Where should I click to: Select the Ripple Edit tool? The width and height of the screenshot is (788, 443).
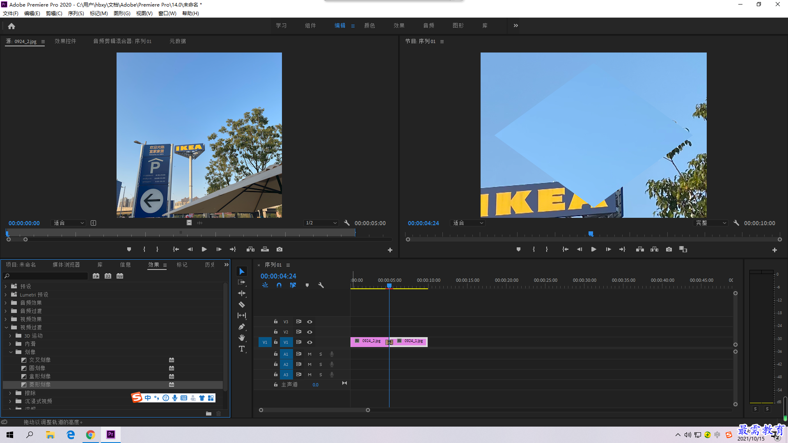(242, 293)
